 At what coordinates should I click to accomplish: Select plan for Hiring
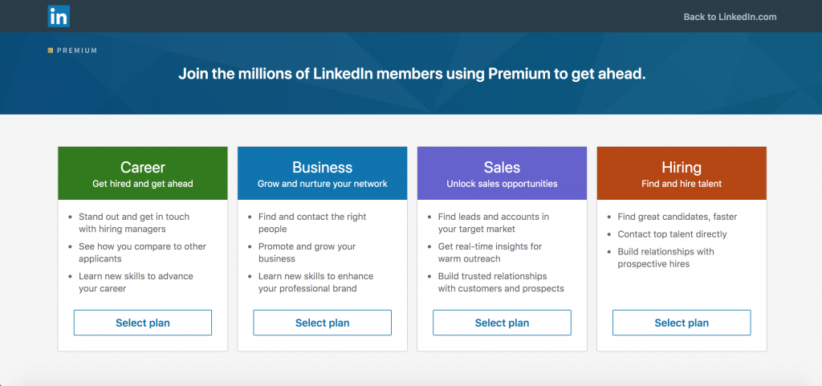[682, 323]
